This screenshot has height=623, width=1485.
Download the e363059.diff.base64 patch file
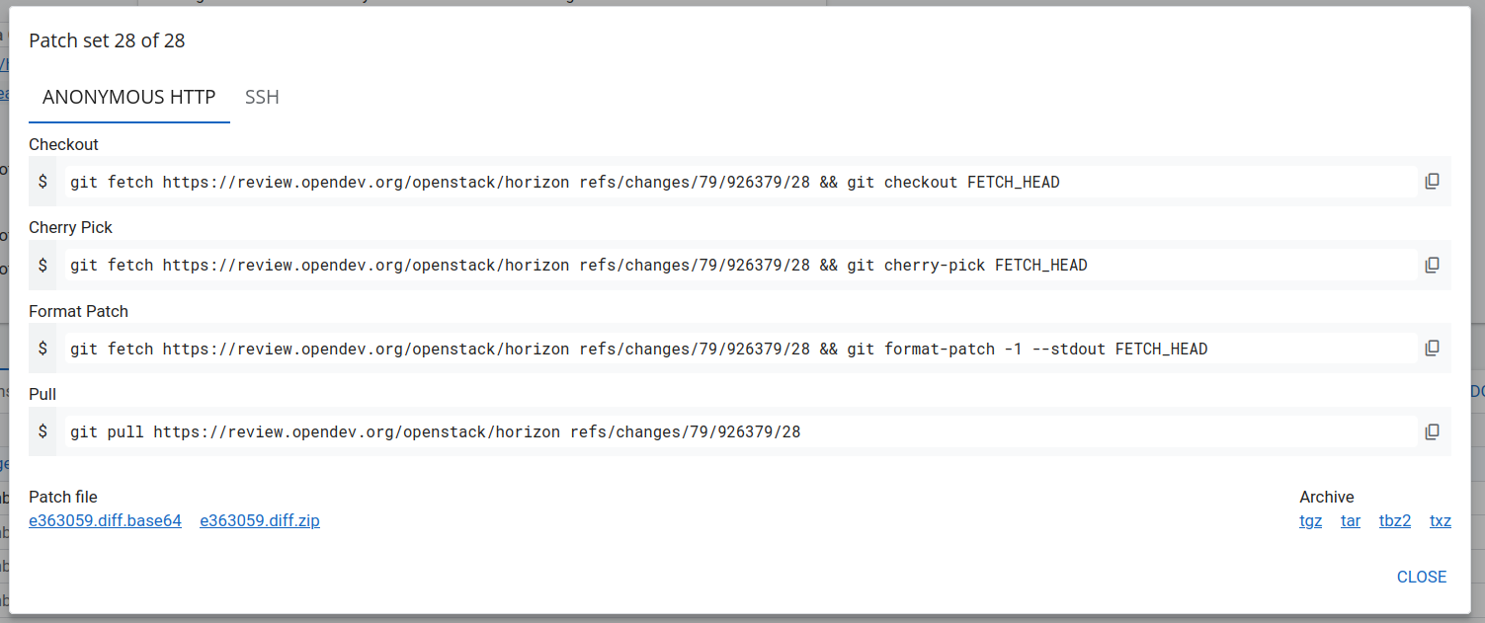click(x=105, y=520)
